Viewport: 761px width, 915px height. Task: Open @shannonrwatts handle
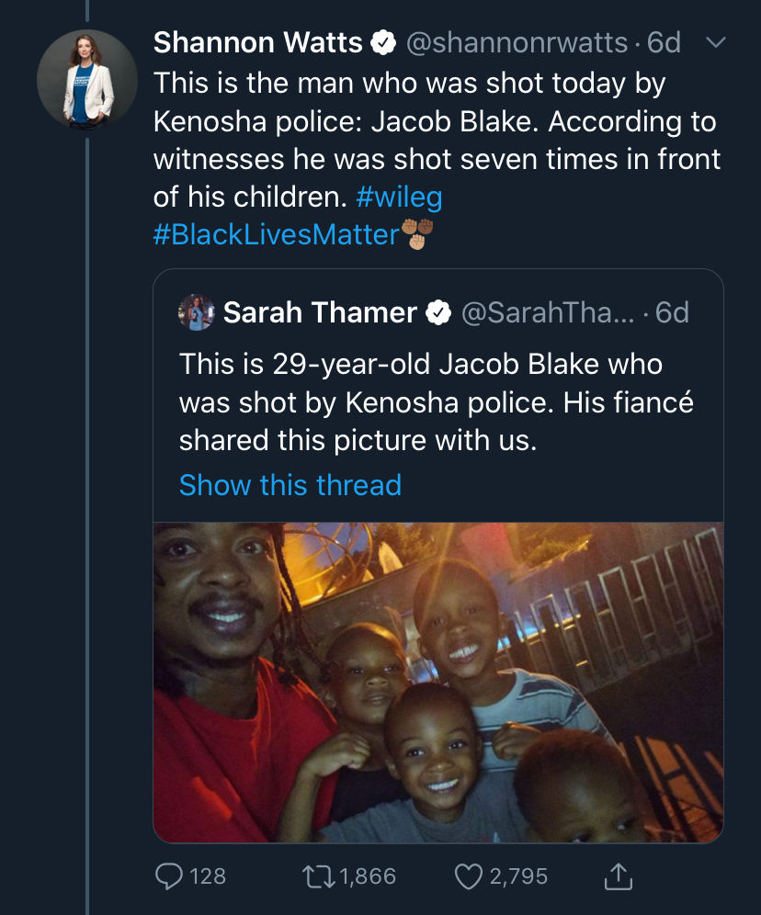click(517, 42)
